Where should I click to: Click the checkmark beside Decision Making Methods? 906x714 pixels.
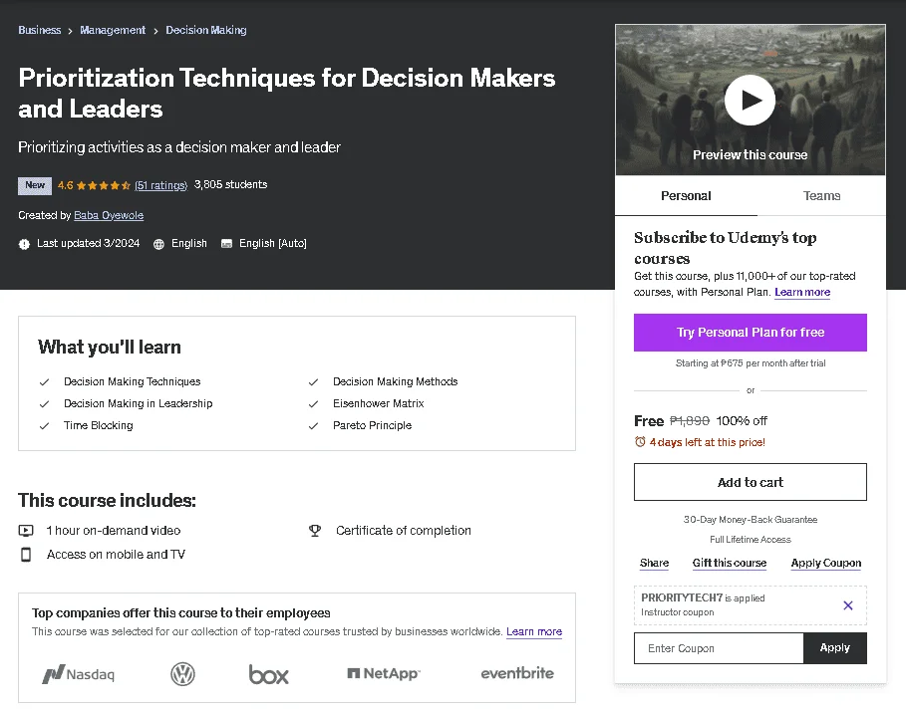pos(313,381)
